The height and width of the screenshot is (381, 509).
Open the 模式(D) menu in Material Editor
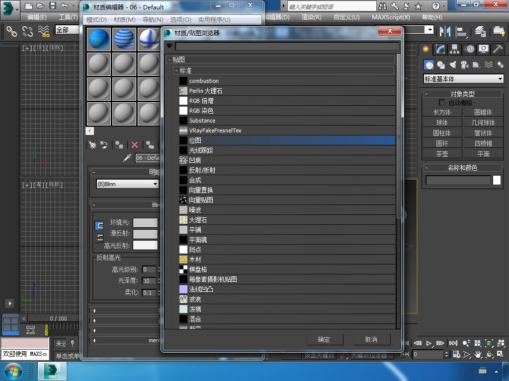pos(96,20)
